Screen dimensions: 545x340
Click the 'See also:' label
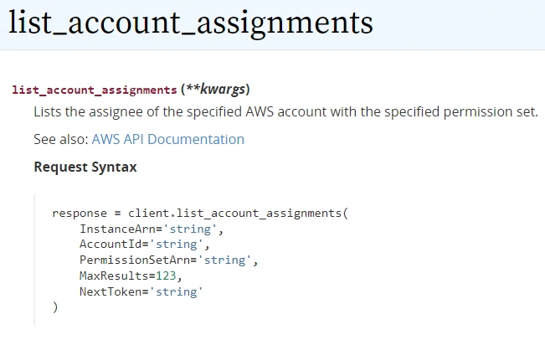pyautogui.click(x=61, y=139)
